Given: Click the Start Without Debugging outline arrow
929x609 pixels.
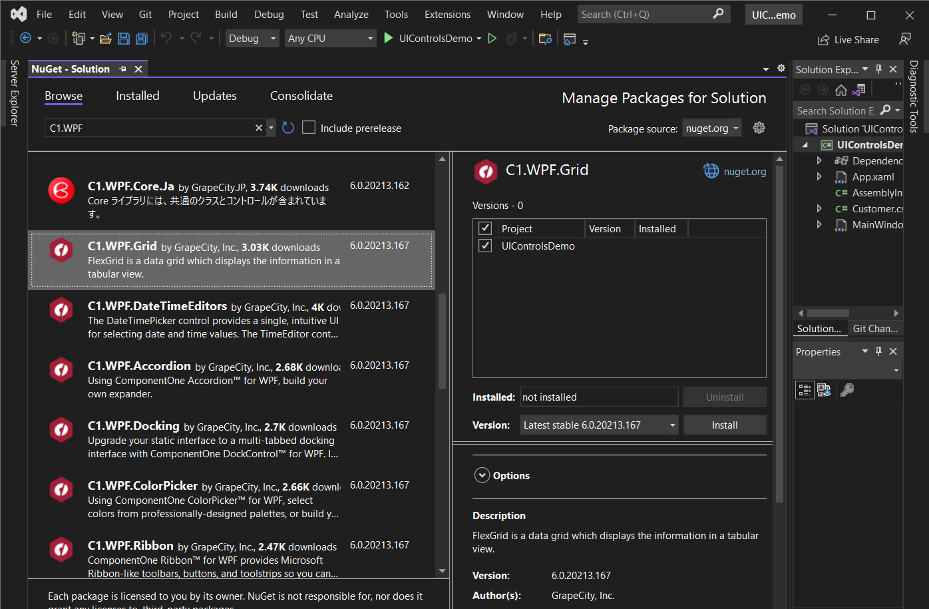Looking at the screenshot, I should coord(492,39).
